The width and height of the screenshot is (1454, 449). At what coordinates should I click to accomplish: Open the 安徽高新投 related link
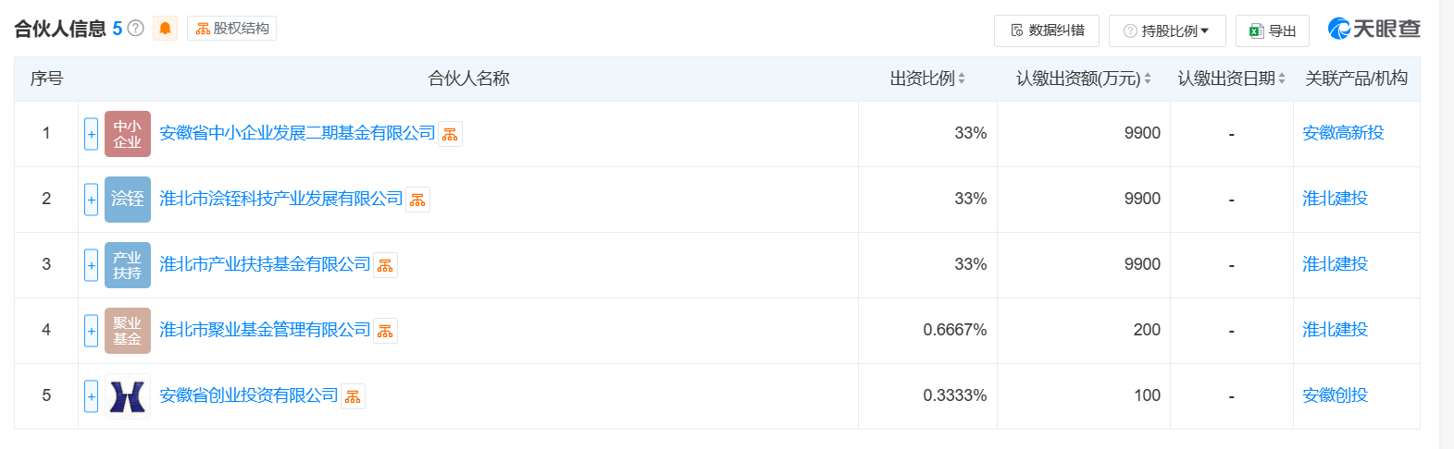pos(1343,133)
